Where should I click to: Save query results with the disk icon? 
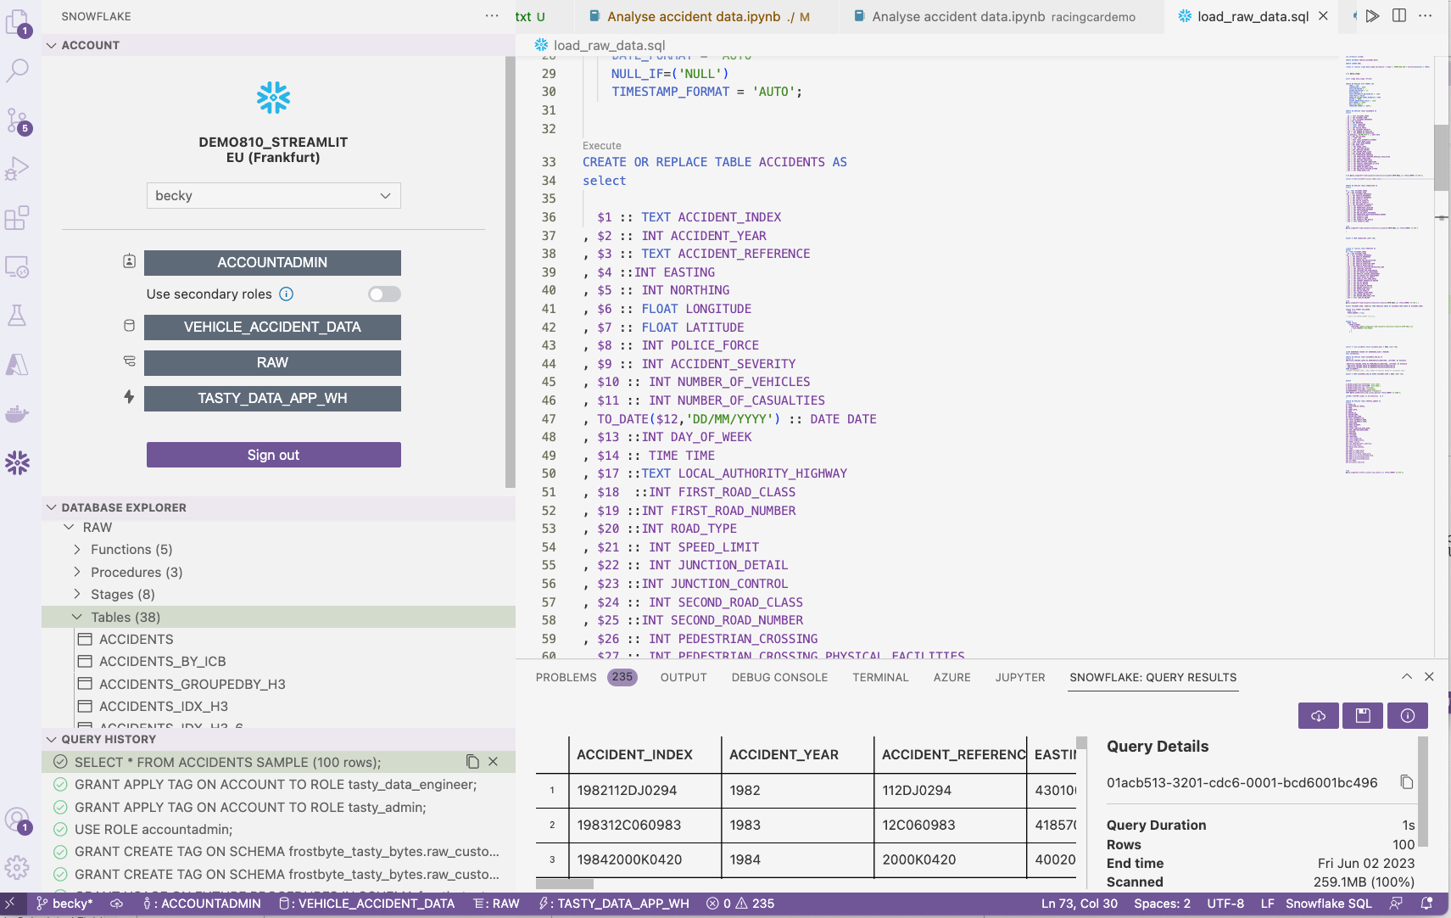pos(1363,715)
